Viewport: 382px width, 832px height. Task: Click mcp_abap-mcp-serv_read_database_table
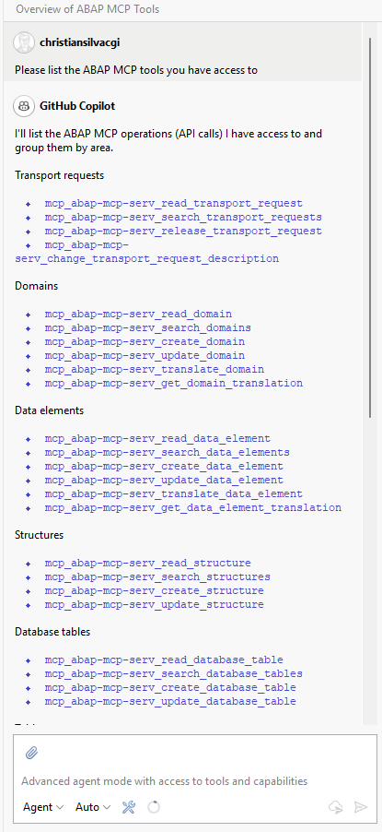click(164, 660)
